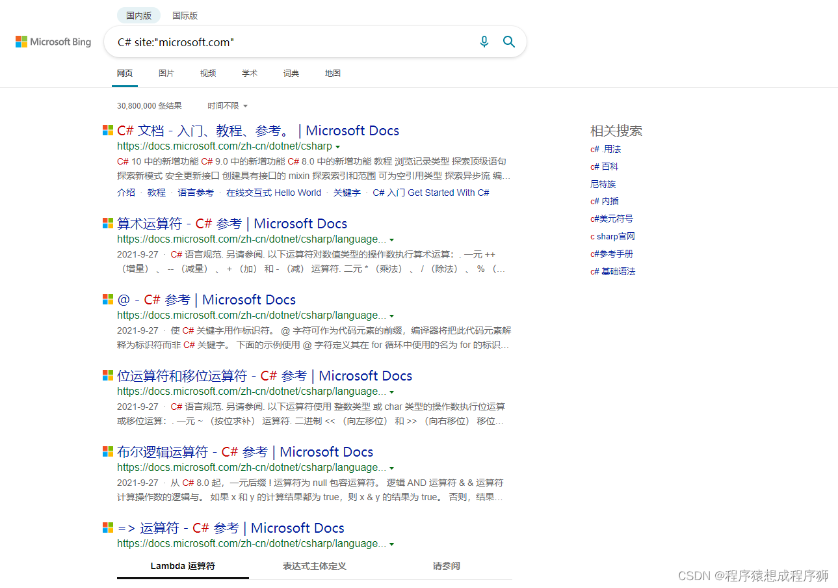Select the 视频 tab
838x588 pixels.
click(208, 73)
